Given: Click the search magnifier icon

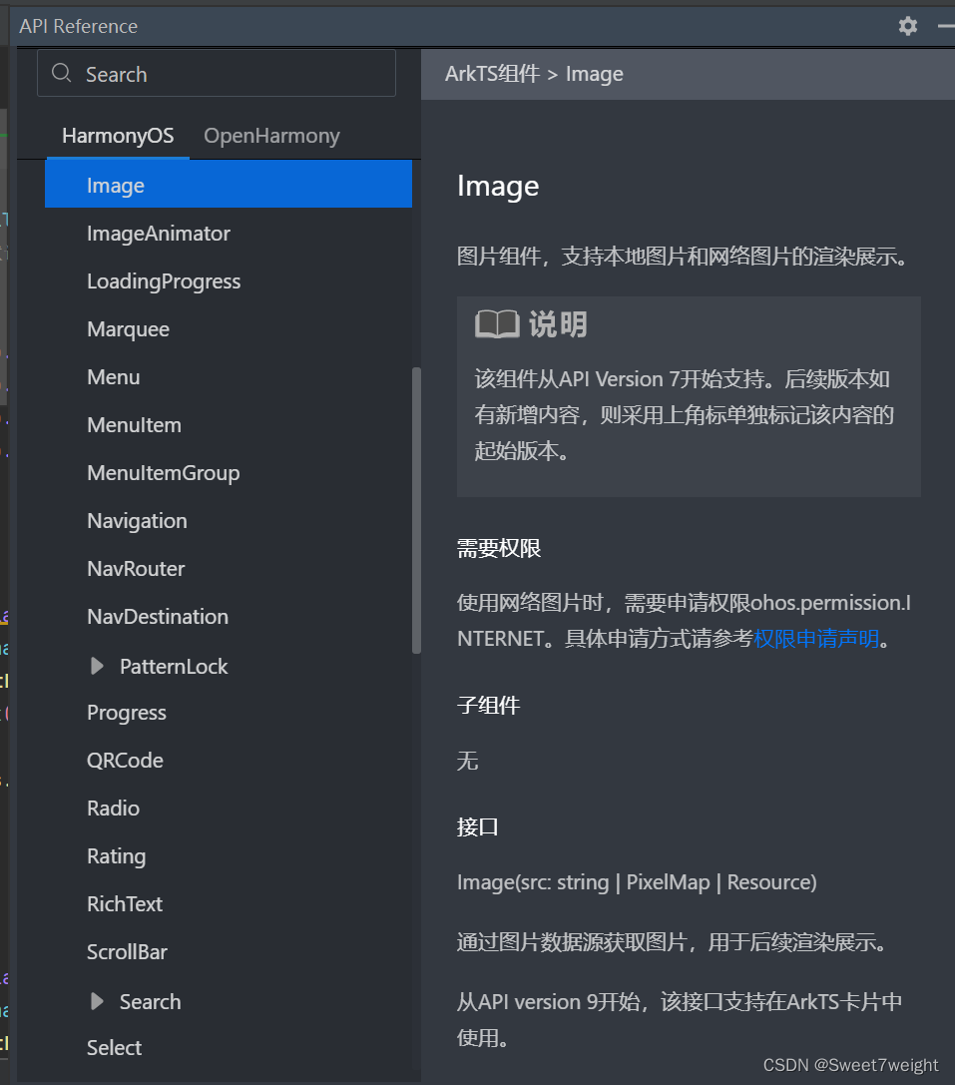Looking at the screenshot, I should (x=62, y=73).
